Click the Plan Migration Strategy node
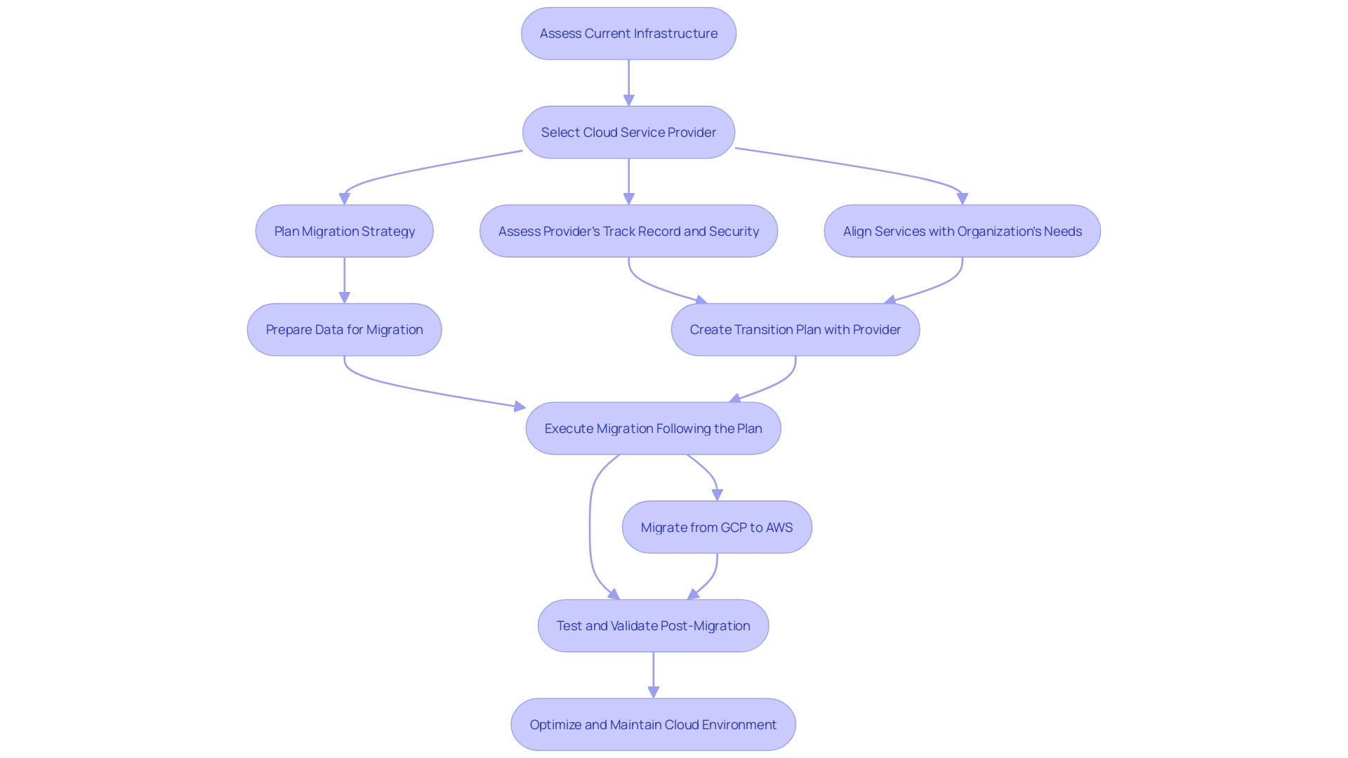This screenshot has height=758, width=1348. click(x=343, y=230)
